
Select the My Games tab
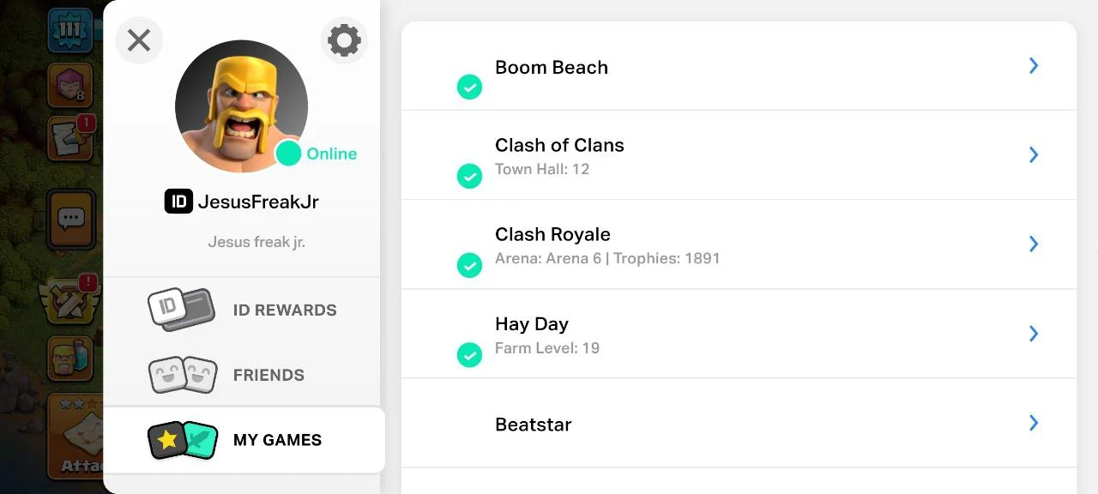[x=277, y=440]
